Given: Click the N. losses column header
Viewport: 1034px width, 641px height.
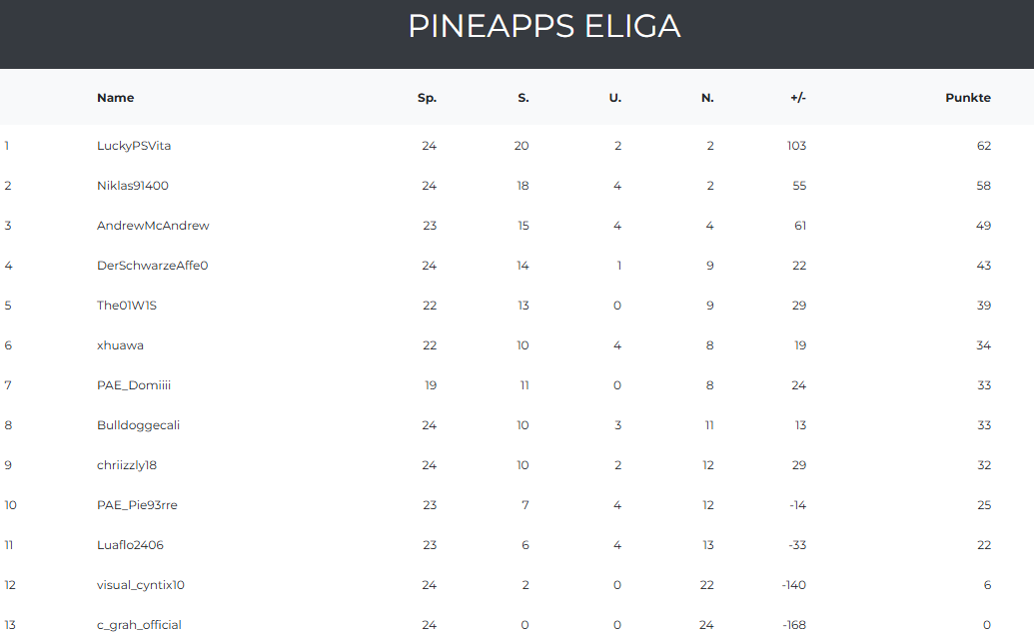Looking at the screenshot, I should coord(707,98).
